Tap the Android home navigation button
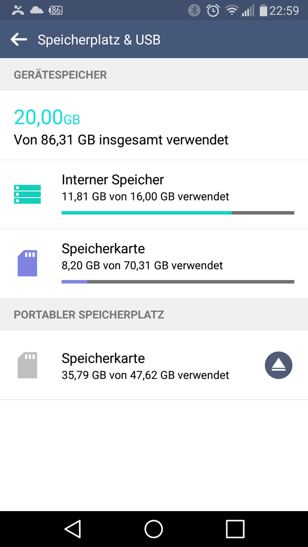308x547 pixels. click(x=154, y=529)
